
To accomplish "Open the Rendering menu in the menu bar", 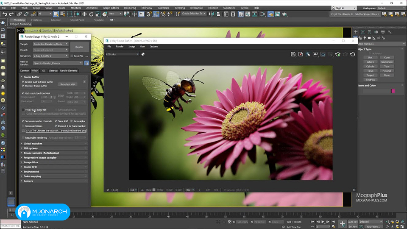I will click(x=130, y=8).
